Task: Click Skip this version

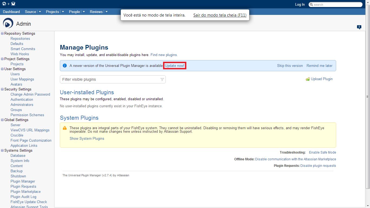Action: tap(290, 66)
